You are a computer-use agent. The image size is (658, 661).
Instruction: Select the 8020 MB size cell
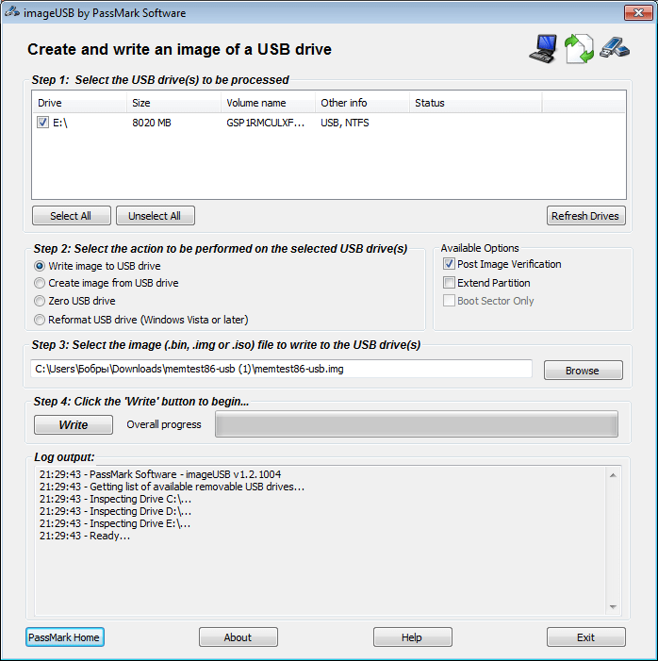(152, 123)
